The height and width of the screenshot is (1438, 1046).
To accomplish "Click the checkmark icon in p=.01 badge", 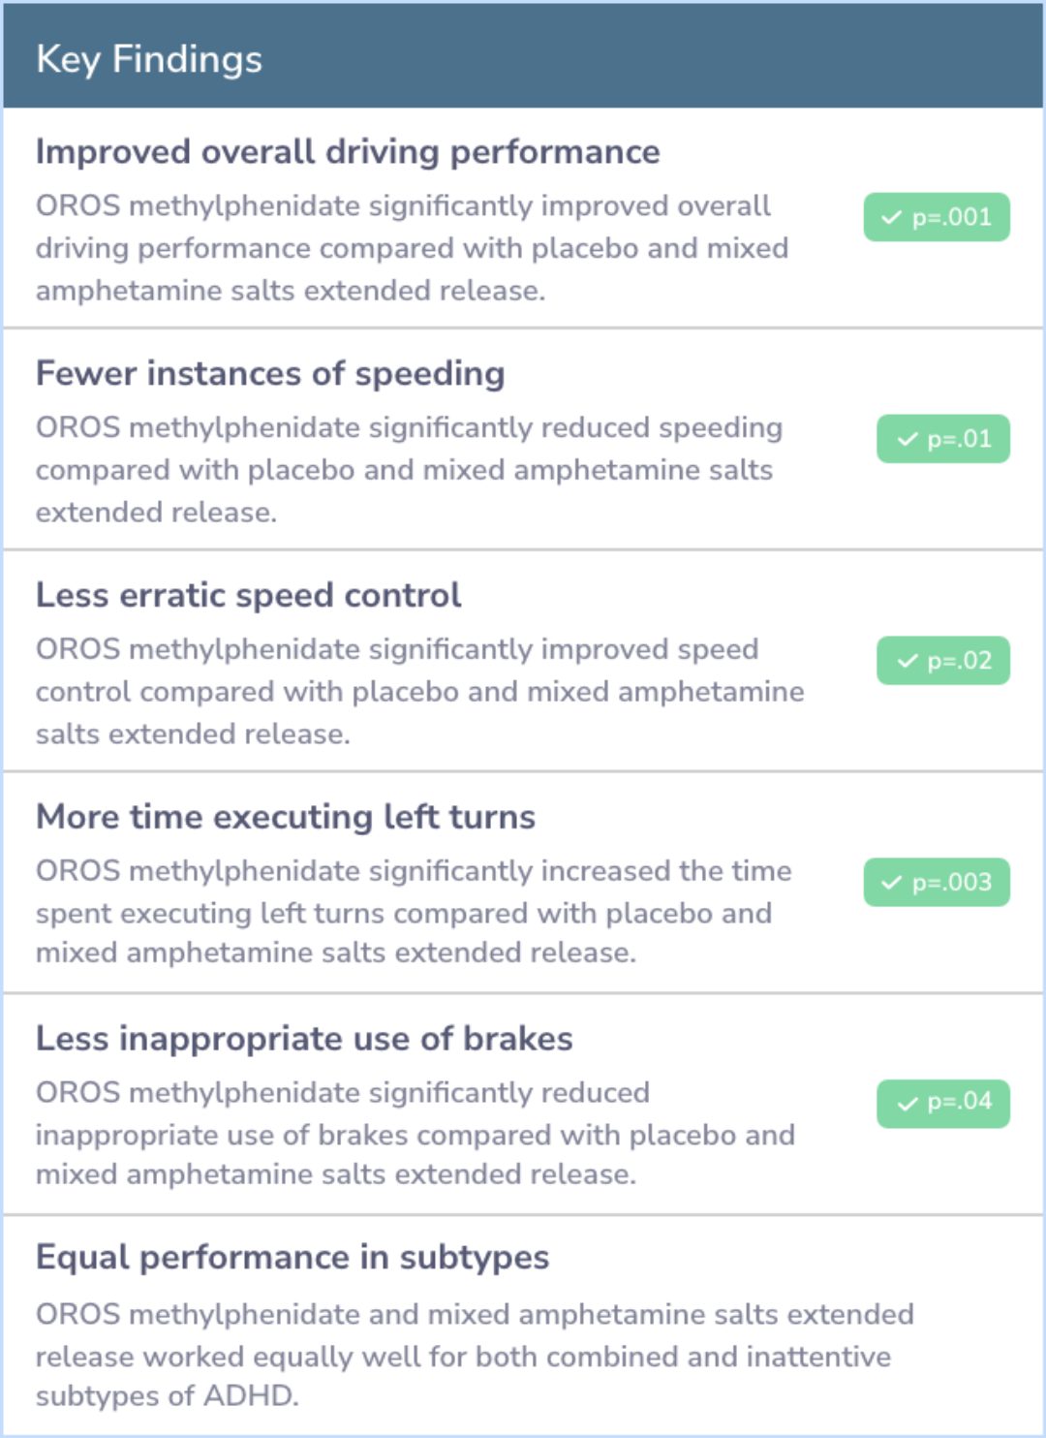I will [x=907, y=440].
